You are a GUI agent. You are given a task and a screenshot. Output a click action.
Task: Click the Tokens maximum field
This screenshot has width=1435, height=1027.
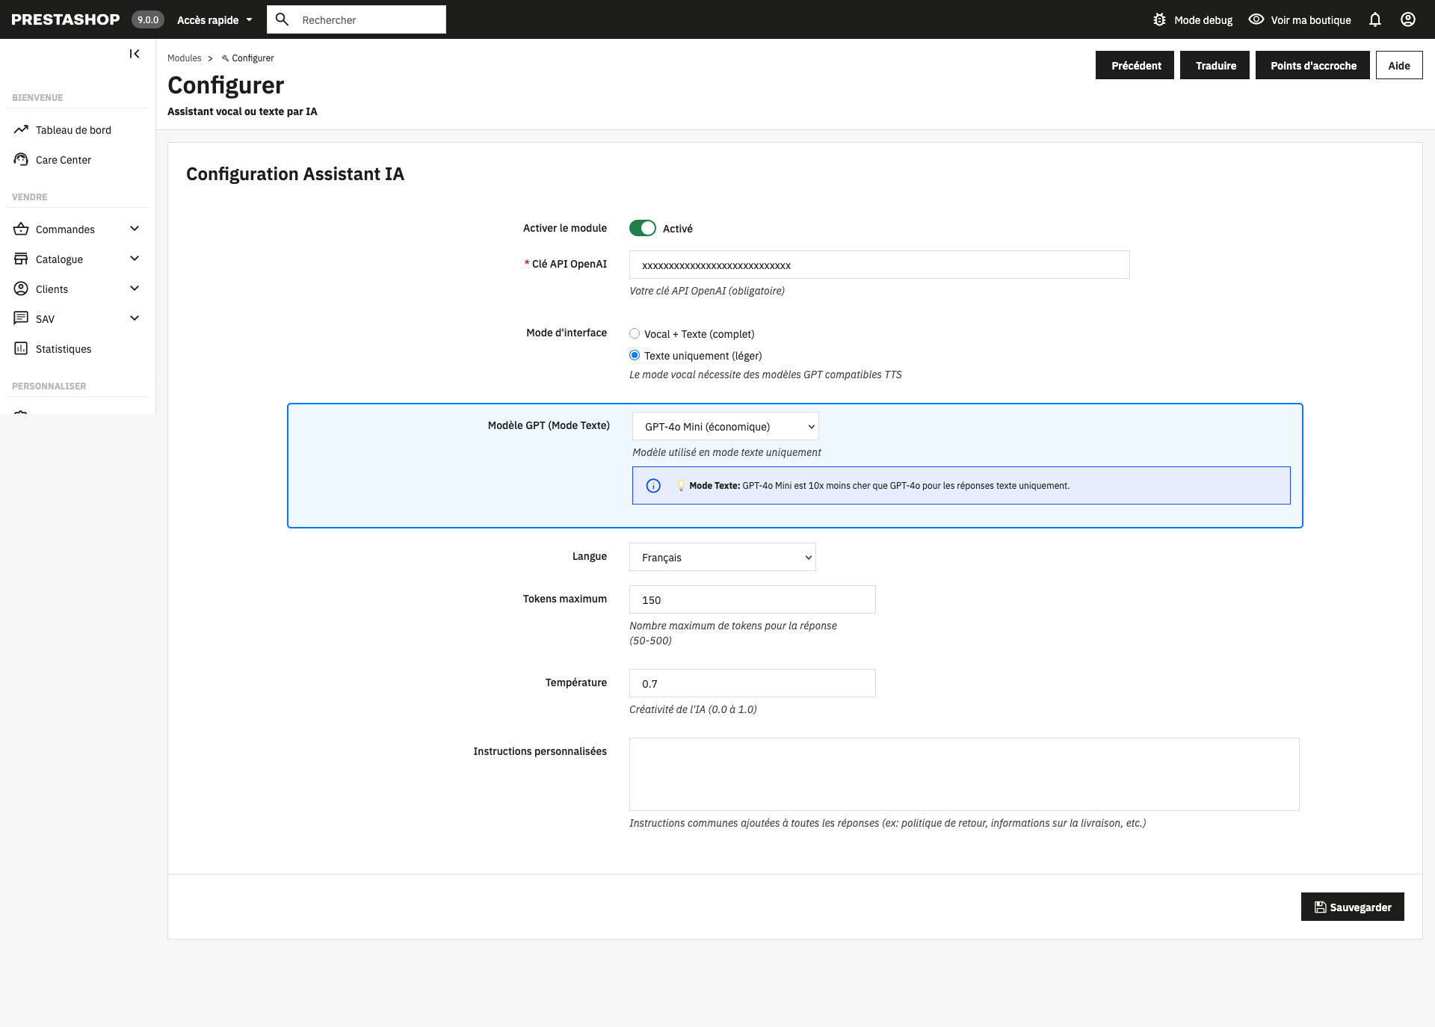pos(752,599)
